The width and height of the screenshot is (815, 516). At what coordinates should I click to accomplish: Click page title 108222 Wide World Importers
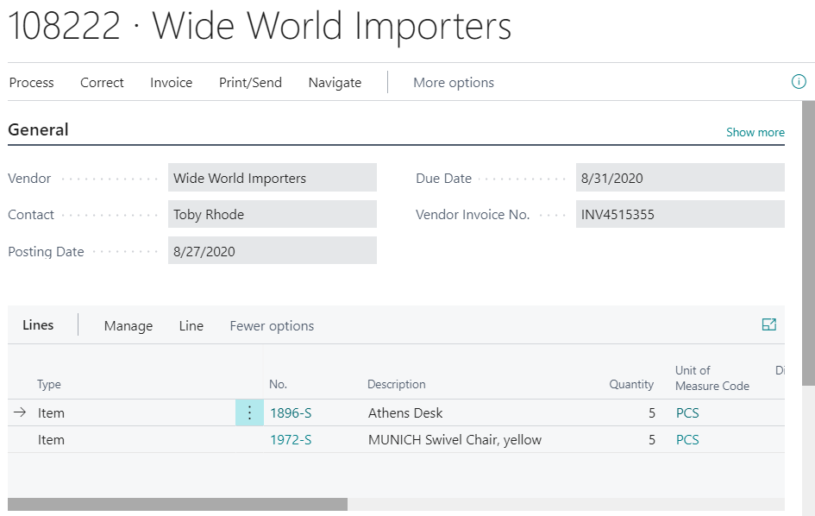tap(260, 26)
